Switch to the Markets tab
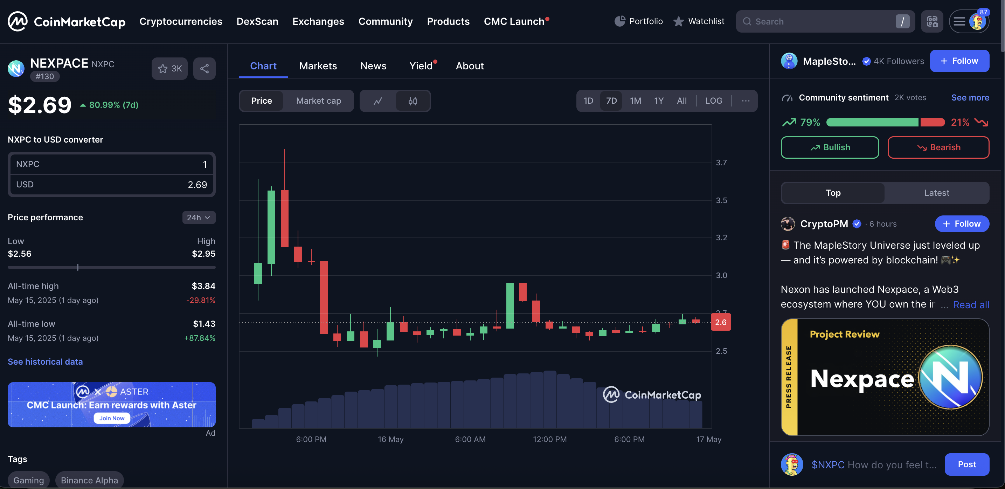Viewport: 1005px width, 489px height. [x=318, y=66]
